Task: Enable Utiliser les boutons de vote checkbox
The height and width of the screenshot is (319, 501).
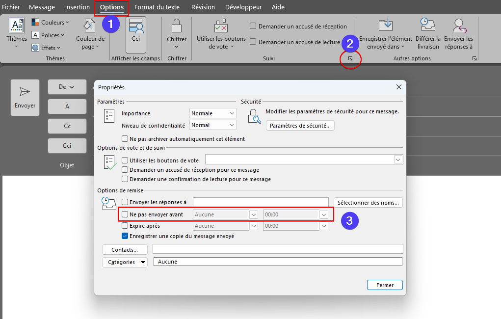Action: point(125,160)
